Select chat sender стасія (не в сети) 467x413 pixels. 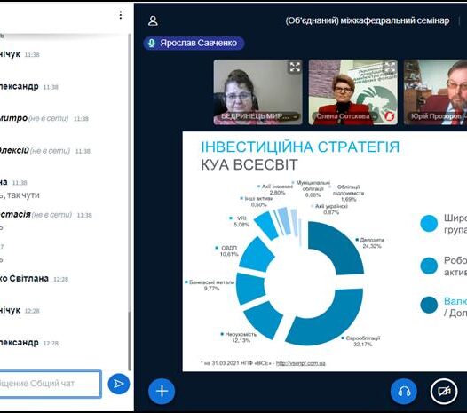tap(36, 215)
